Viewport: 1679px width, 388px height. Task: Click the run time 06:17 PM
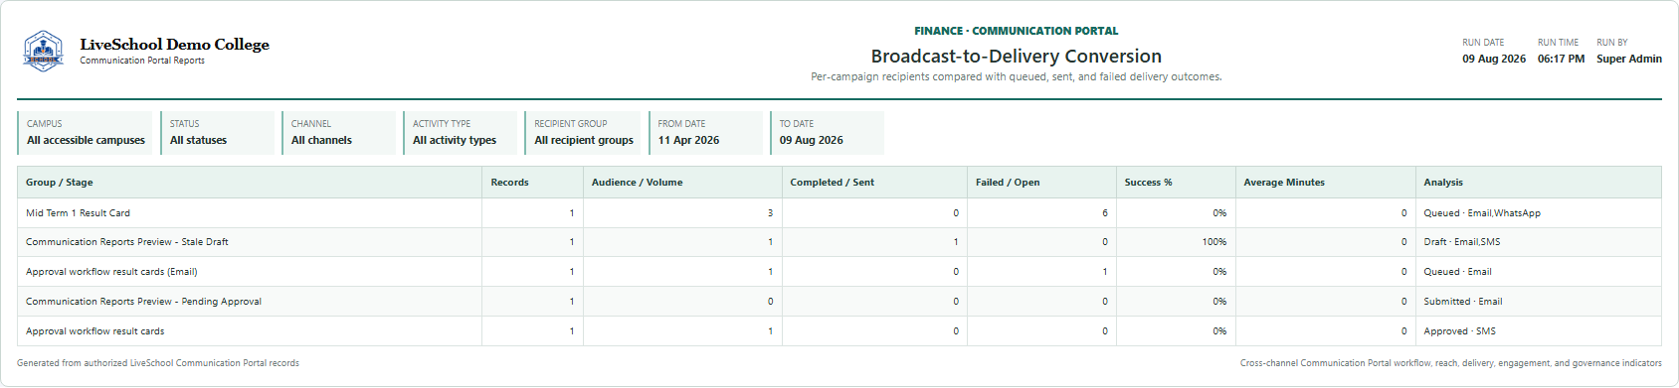pos(1561,59)
